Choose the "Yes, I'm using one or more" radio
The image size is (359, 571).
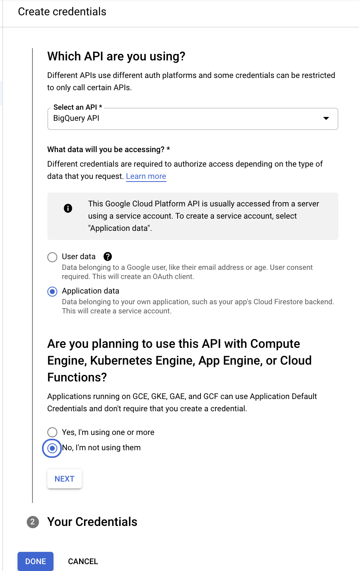pos(52,432)
